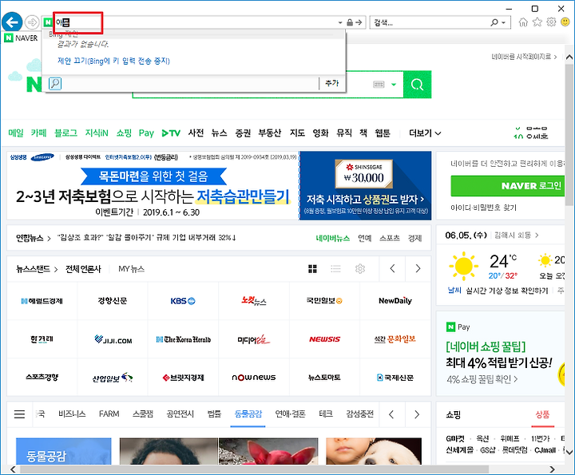Image resolution: width=575 pixels, height=475 pixels.
Task: Open the Naver TV icon link
Action: (x=171, y=133)
